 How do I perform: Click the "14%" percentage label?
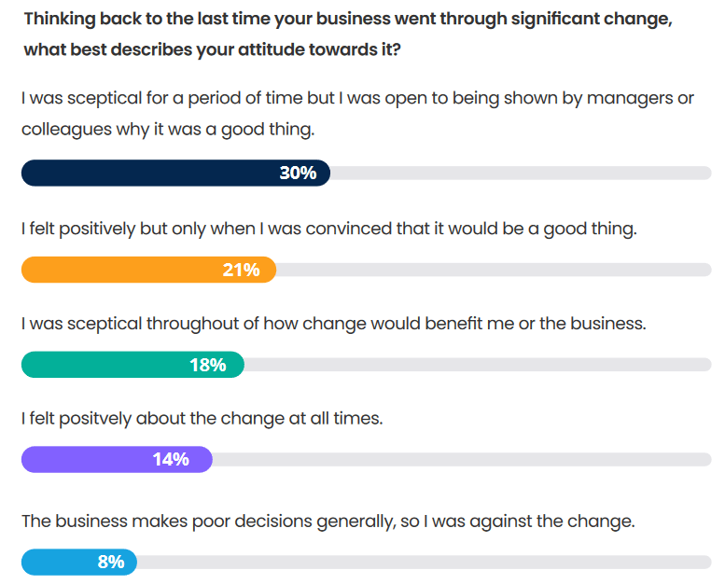[171, 459]
